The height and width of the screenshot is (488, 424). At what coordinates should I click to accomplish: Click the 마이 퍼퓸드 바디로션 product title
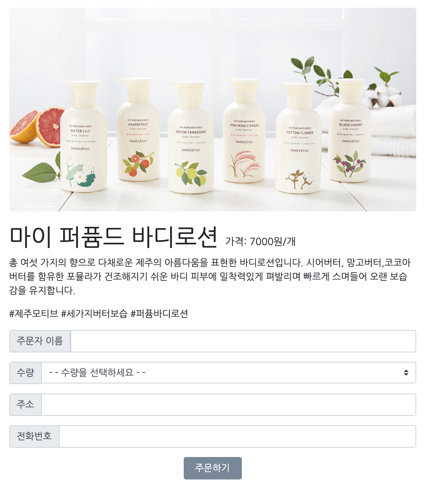click(113, 237)
